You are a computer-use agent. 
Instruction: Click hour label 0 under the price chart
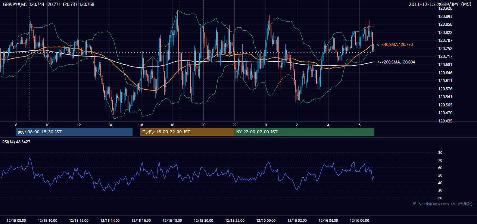click(266, 125)
